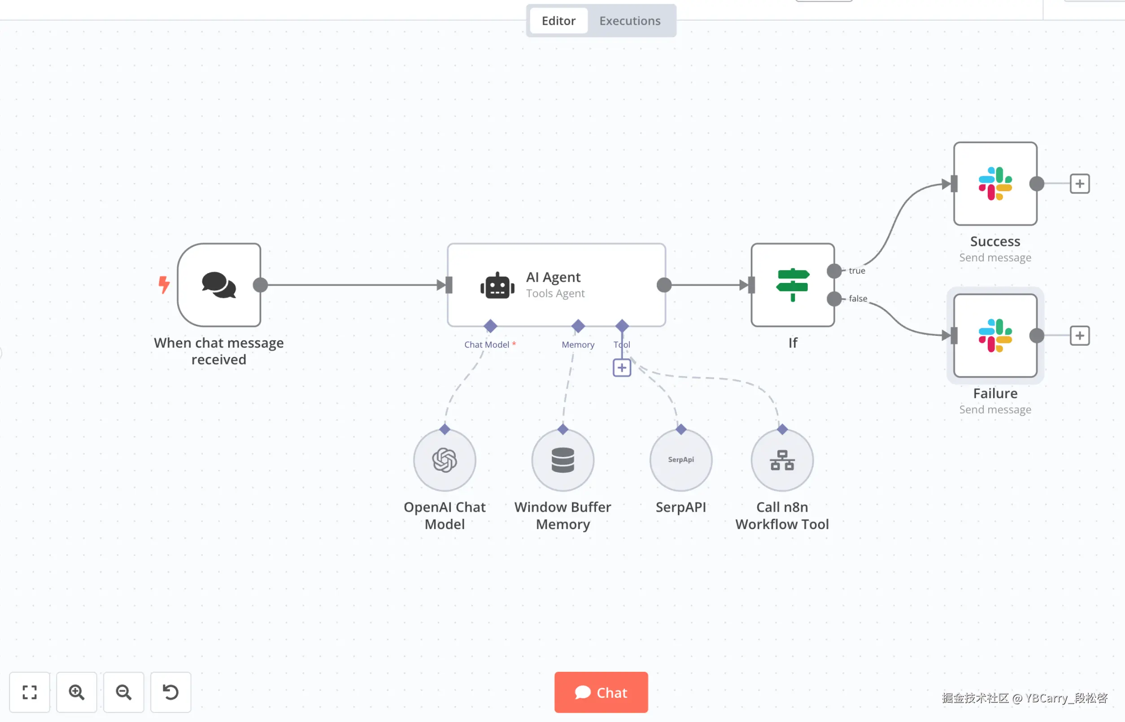Screen dimensions: 1125x722
Task: Open the AI Agent node
Action: [x=556, y=285]
